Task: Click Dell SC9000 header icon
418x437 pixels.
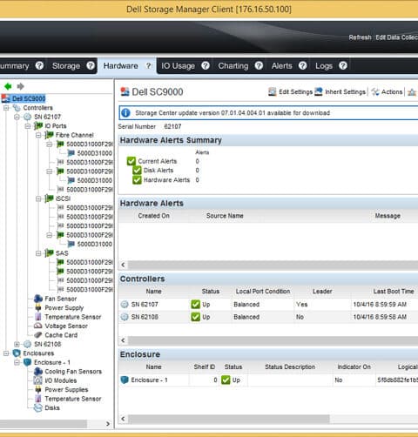Action: tap(125, 91)
